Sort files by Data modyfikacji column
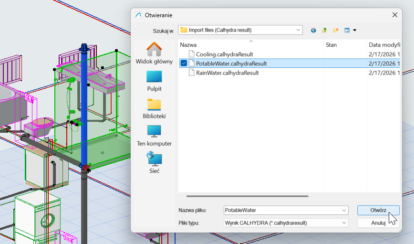The height and width of the screenshot is (244, 414). (383, 45)
